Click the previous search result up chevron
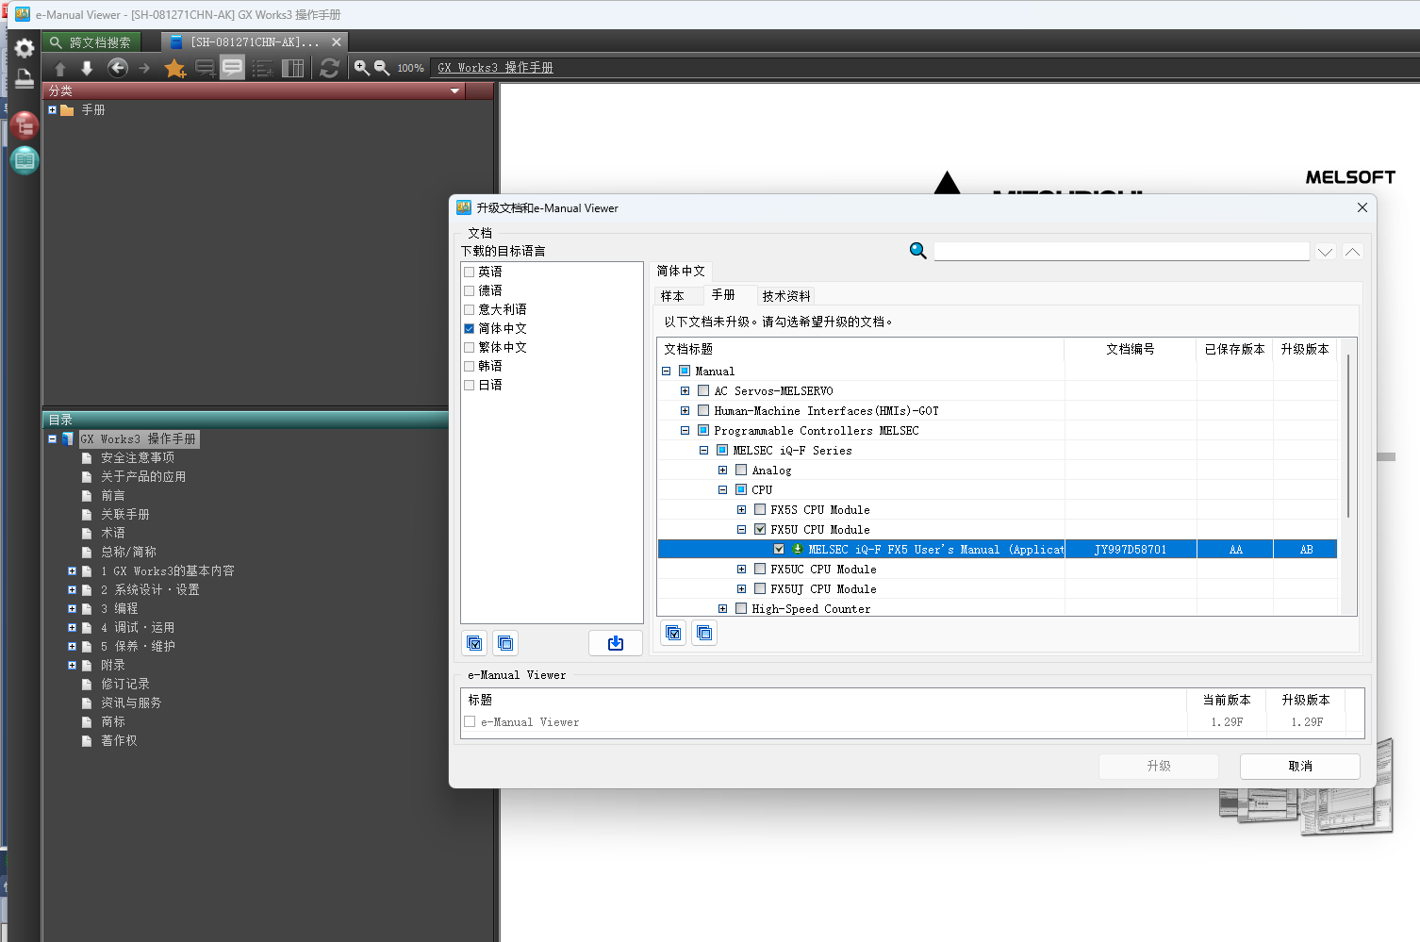 [x=1352, y=252]
